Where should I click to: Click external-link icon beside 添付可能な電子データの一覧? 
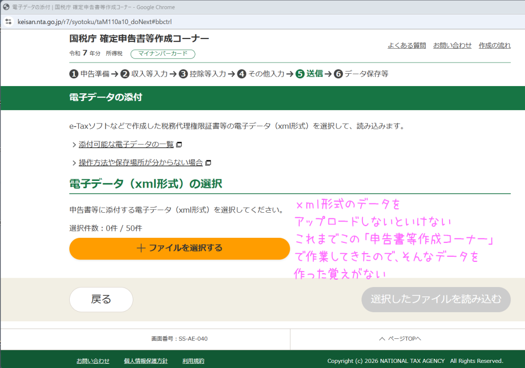(179, 145)
